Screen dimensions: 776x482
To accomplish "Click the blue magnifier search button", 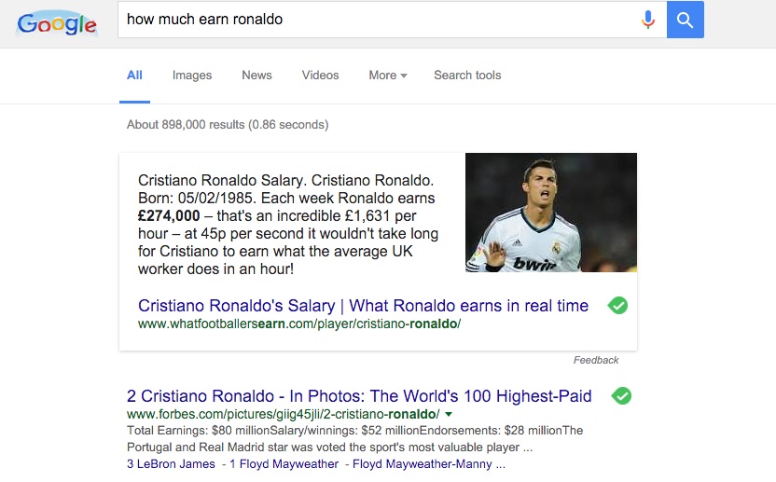I will (x=685, y=20).
